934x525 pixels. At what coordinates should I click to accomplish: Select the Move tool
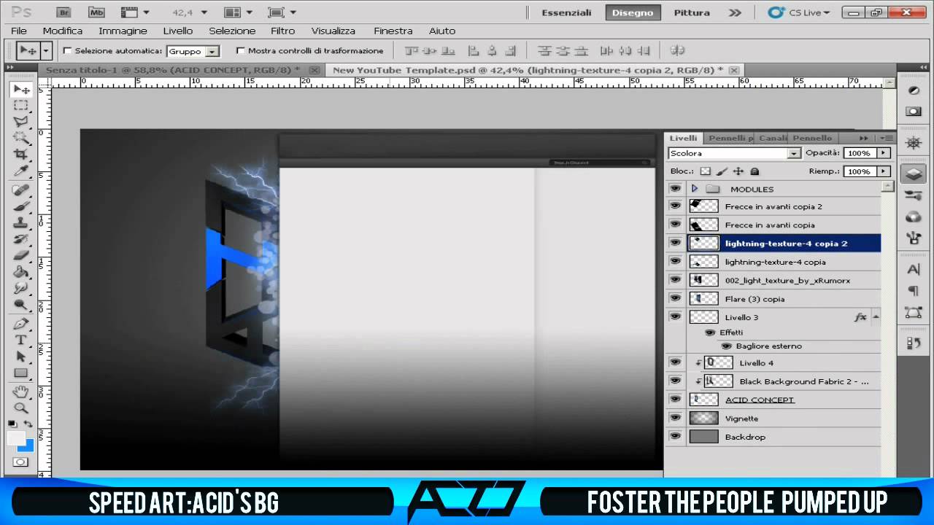coord(21,90)
